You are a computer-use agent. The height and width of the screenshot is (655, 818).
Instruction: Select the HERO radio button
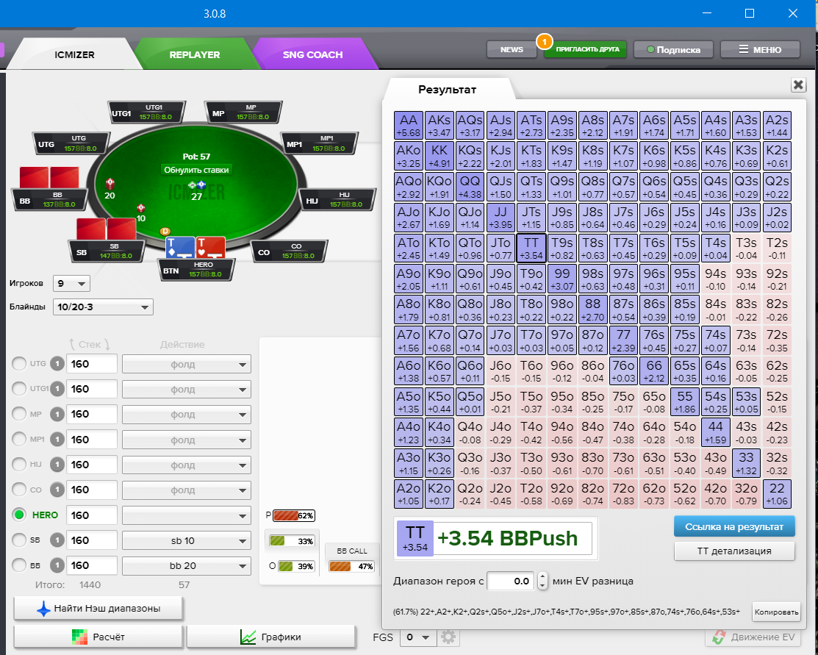[19, 515]
